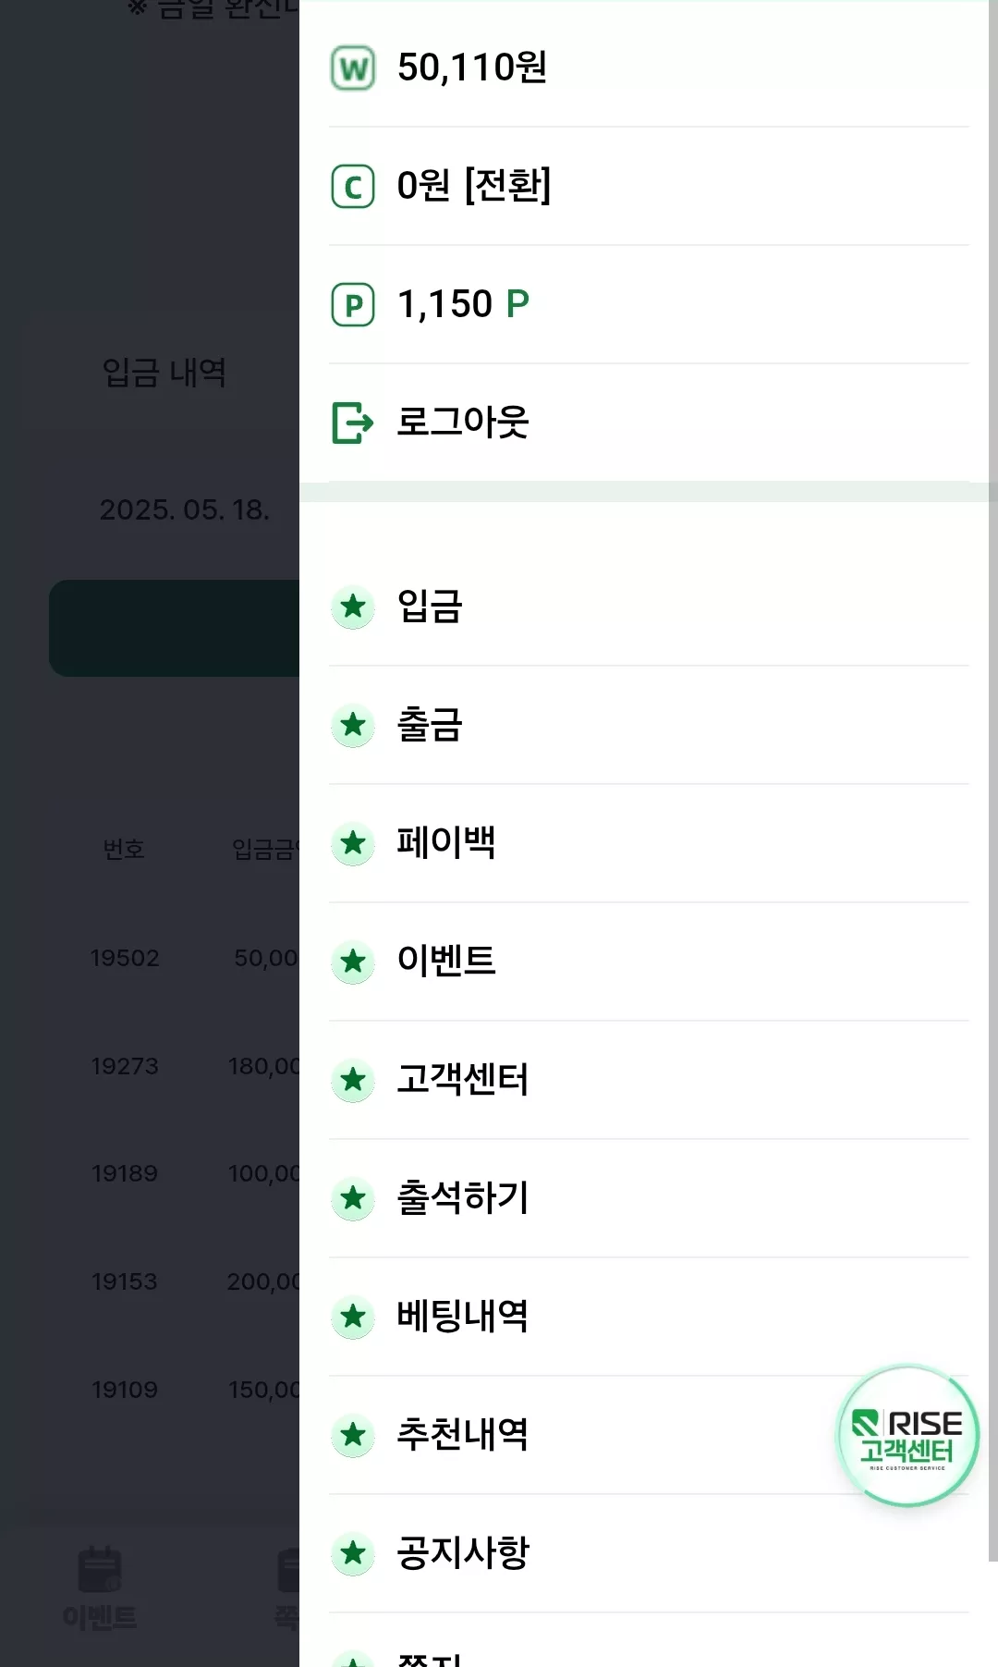998x1667 pixels.
Task: Tap the star icon beside 공지사항
Action: (353, 1554)
